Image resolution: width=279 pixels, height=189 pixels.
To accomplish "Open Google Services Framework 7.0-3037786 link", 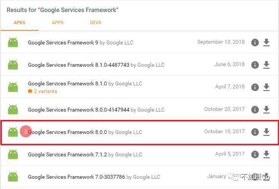I will tap(76, 177).
